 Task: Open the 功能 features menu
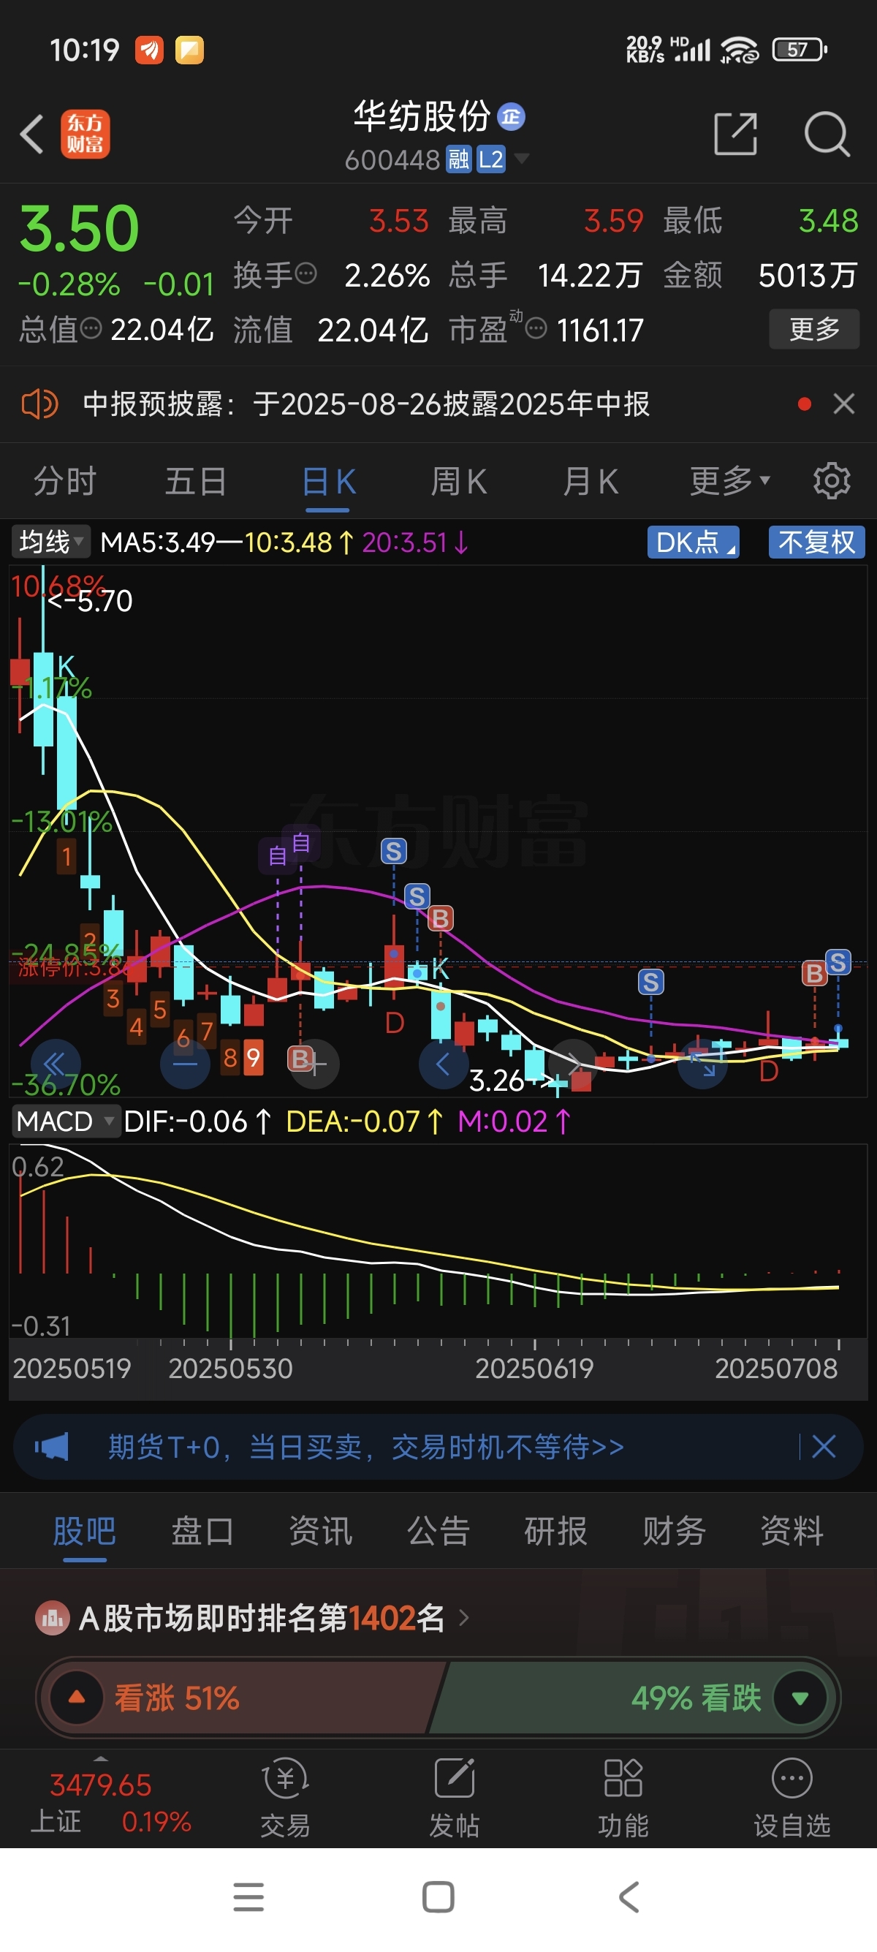tap(623, 1799)
